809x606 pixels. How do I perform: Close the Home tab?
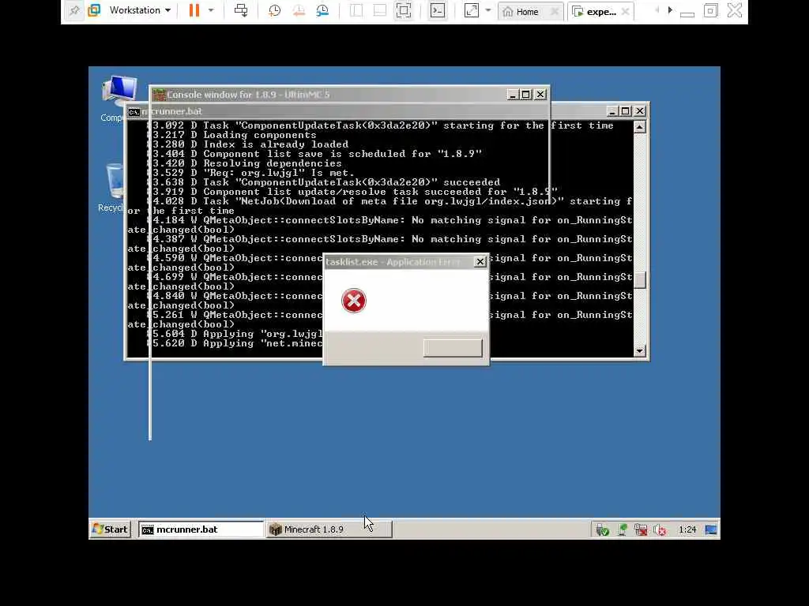pos(555,11)
